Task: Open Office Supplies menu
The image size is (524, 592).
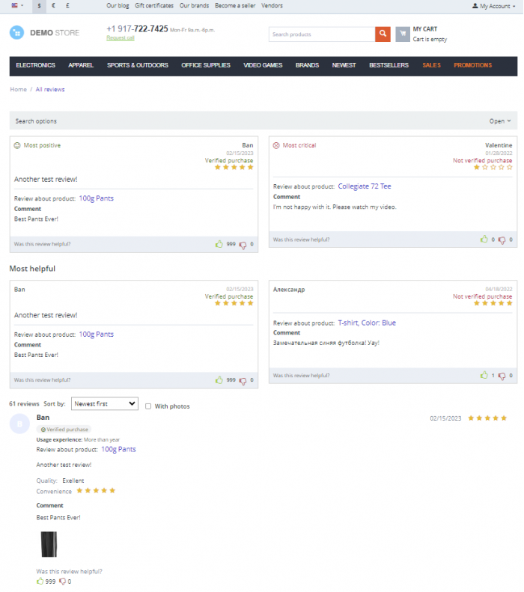Action: (x=206, y=65)
